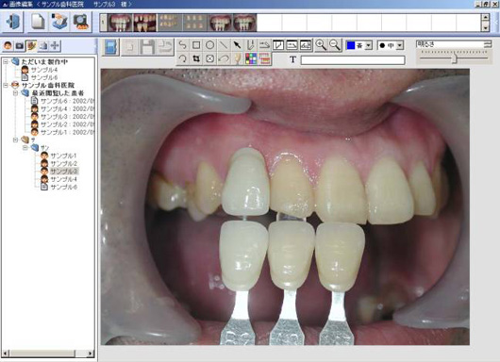The height and width of the screenshot is (362, 500).
Task: Pick the ellipse shape tool
Action: 209,45
